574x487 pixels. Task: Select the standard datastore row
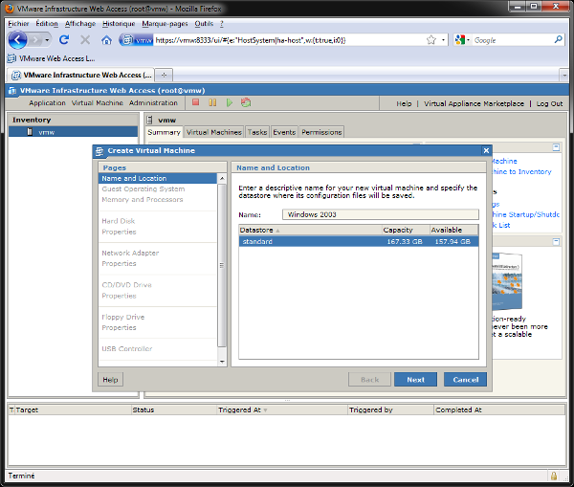point(359,242)
